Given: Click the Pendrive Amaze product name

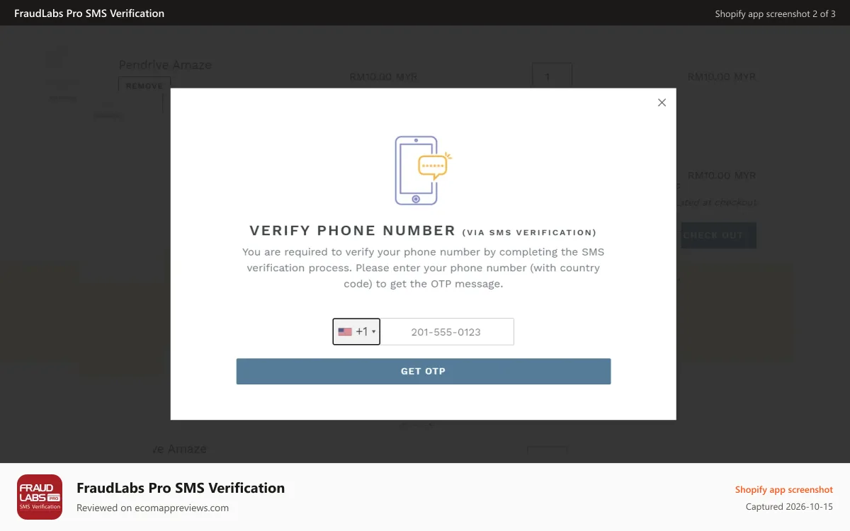Looking at the screenshot, I should point(165,64).
